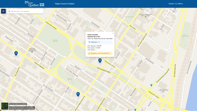Click the Rue Ontario Est street label
The height and width of the screenshot is (111, 197).
(17, 72)
